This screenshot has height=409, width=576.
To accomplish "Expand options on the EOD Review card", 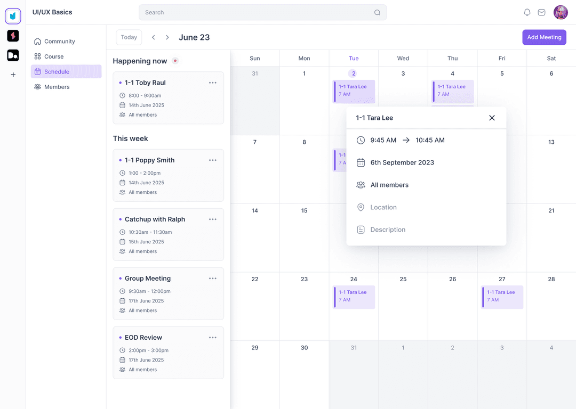I will click(213, 337).
